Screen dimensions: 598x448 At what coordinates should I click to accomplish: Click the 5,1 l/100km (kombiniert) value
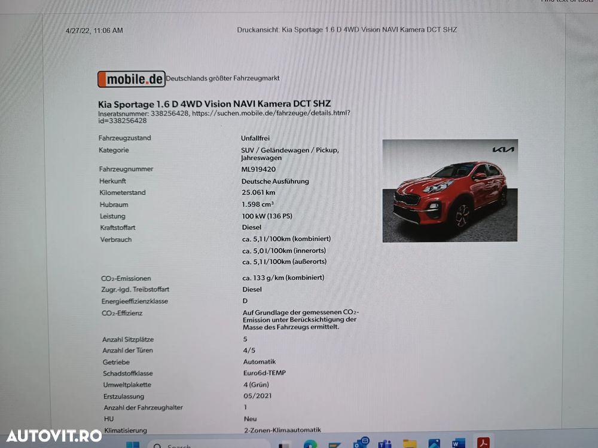[x=286, y=239]
